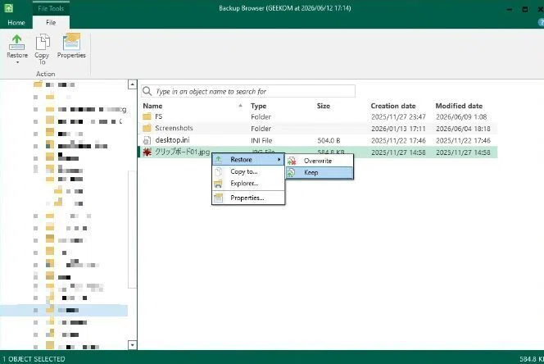Choose Keep in the Restore submenu
This screenshot has height=364, width=544.
click(320, 173)
